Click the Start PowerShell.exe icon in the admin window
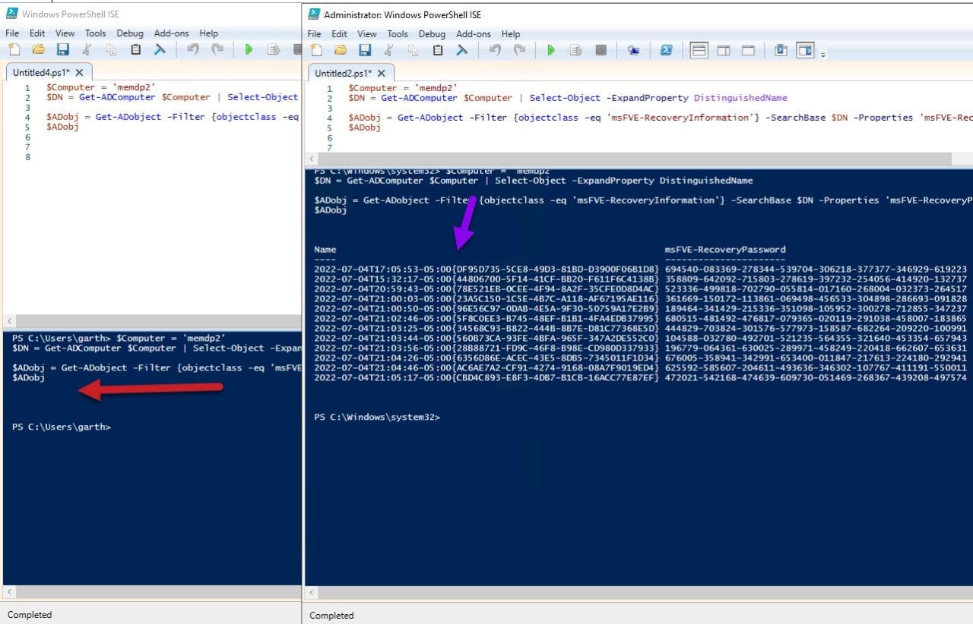 tap(666, 50)
